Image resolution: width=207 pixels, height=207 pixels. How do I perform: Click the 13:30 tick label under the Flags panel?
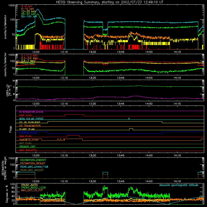pyautogui.click(x=92, y=156)
